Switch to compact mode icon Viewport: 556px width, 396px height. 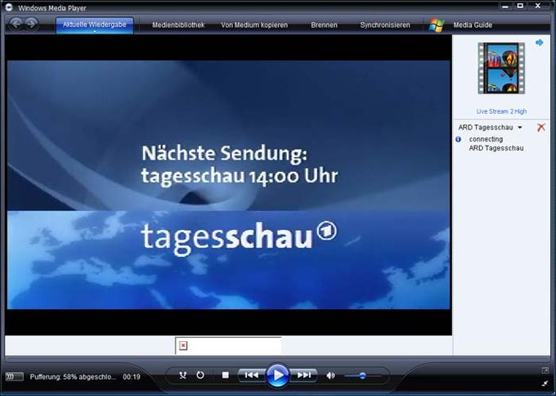click(545, 383)
